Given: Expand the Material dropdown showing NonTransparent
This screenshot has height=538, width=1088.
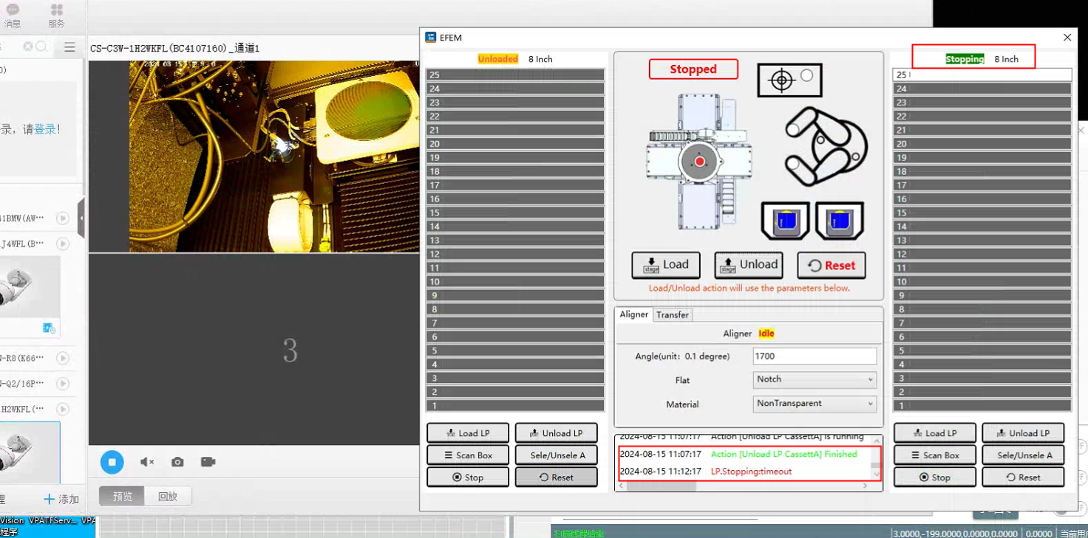Looking at the screenshot, I should (x=815, y=404).
